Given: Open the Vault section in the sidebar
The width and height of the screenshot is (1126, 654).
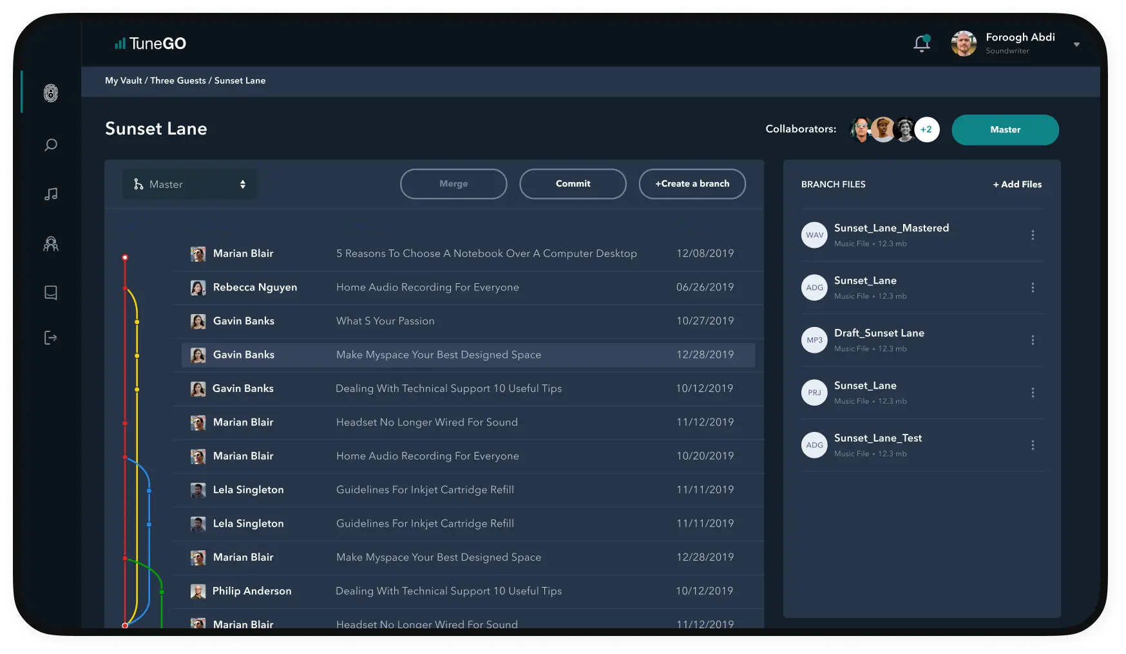Looking at the screenshot, I should [x=50, y=92].
